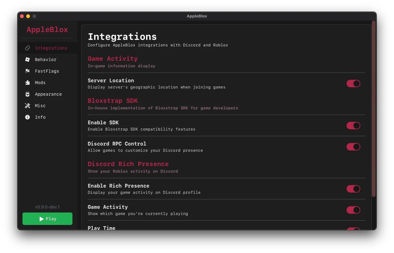
Task: Click the Mods briefcase icon
Action: click(28, 83)
